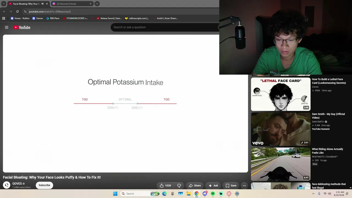Screen dimensions: 352x198
Task: Go back to the previous page
Action: 4,12
